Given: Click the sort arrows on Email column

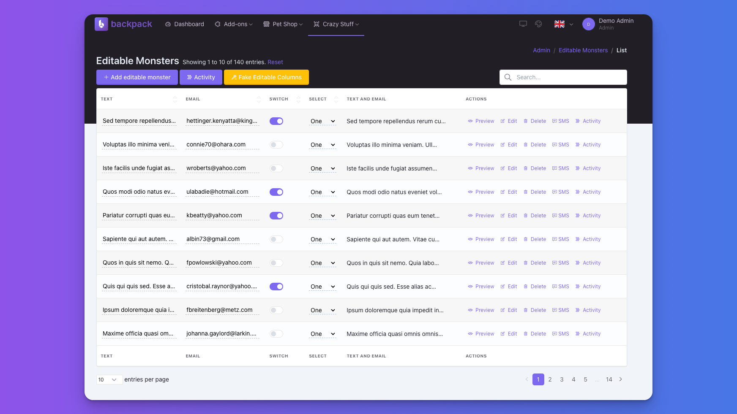Looking at the screenshot, I should coord(259,99).
